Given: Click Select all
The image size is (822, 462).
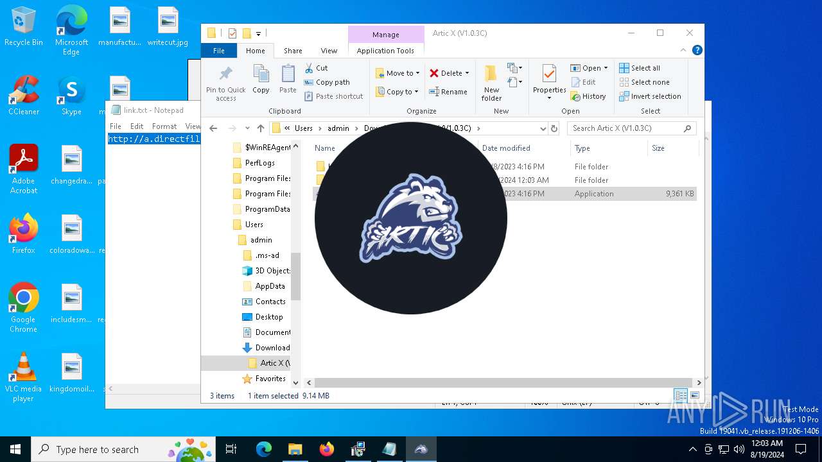Looking at the screenshot, I should 640,68.
